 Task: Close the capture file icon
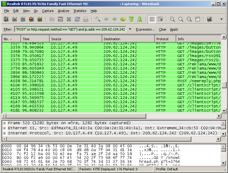(x=69, y=19)
